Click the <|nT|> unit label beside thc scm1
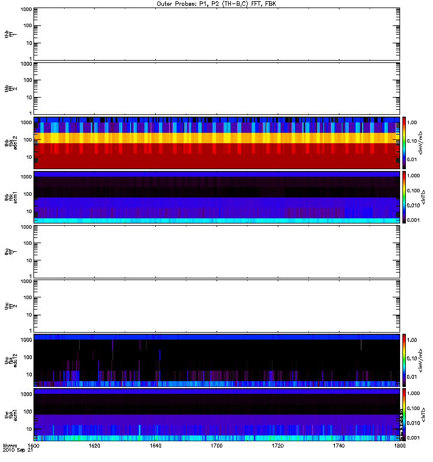 point(424,415)
